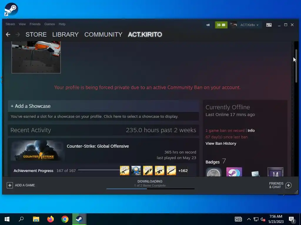Open the Games menu
This screenshot has width=301, height=225.
[x=49, y=24]
